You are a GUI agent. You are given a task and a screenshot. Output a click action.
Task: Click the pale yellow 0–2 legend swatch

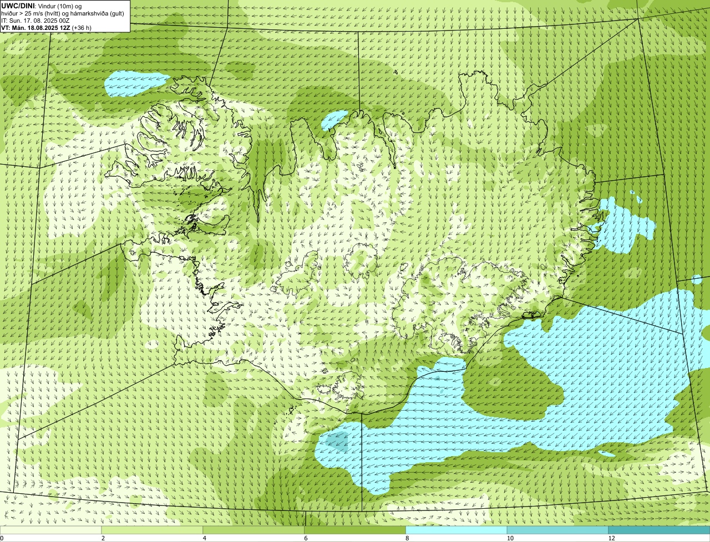coord(50,530)
